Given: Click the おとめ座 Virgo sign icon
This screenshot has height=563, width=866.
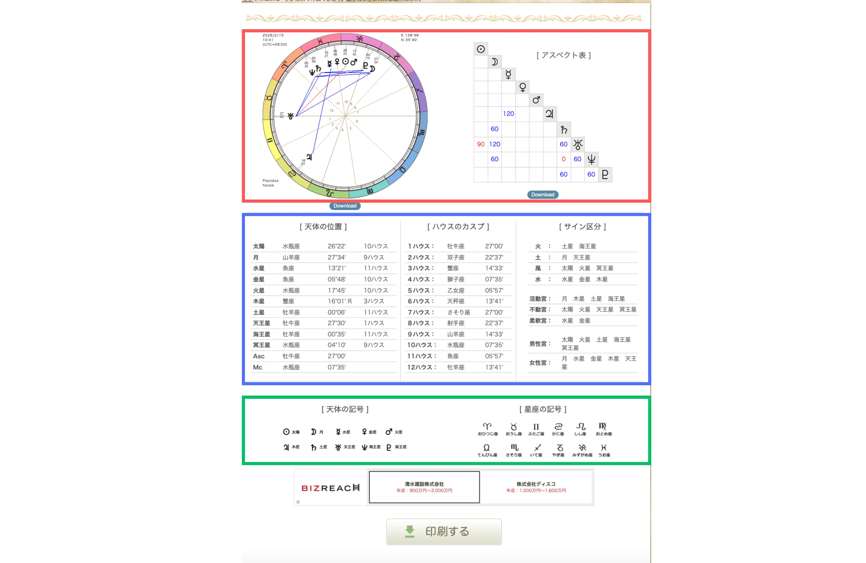Looking at the screenshot, I should pyautogui.click(x=603, y=426).
